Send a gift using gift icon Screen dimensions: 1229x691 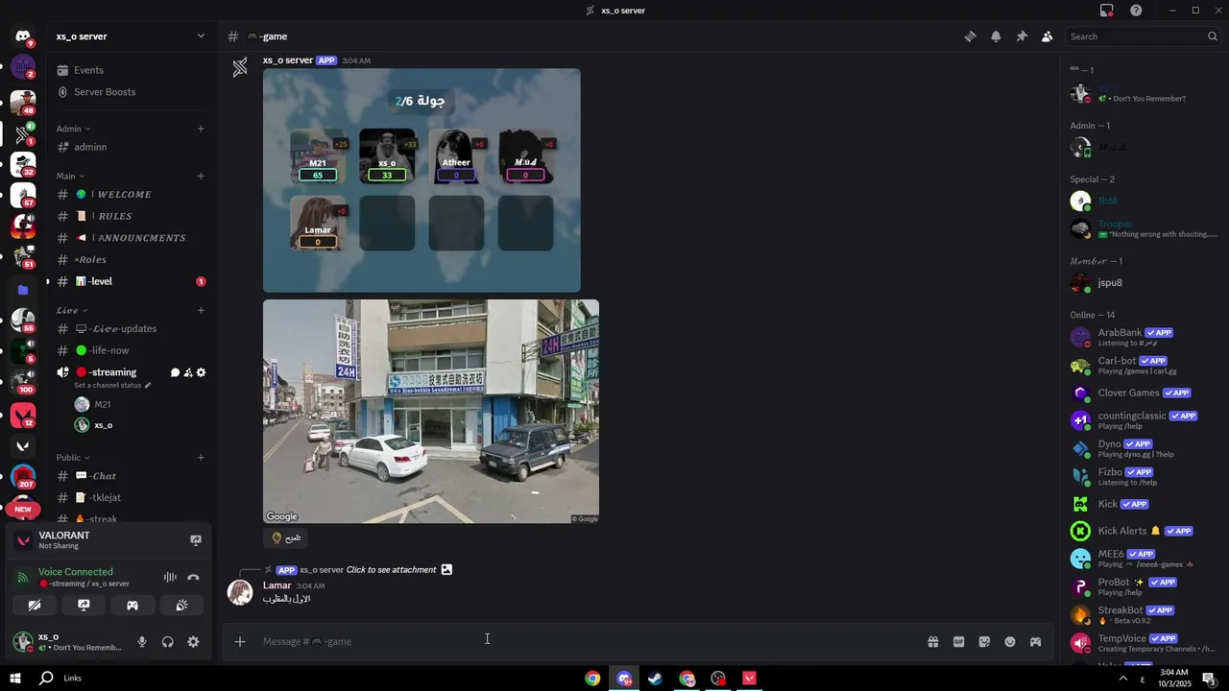point(932,642)
